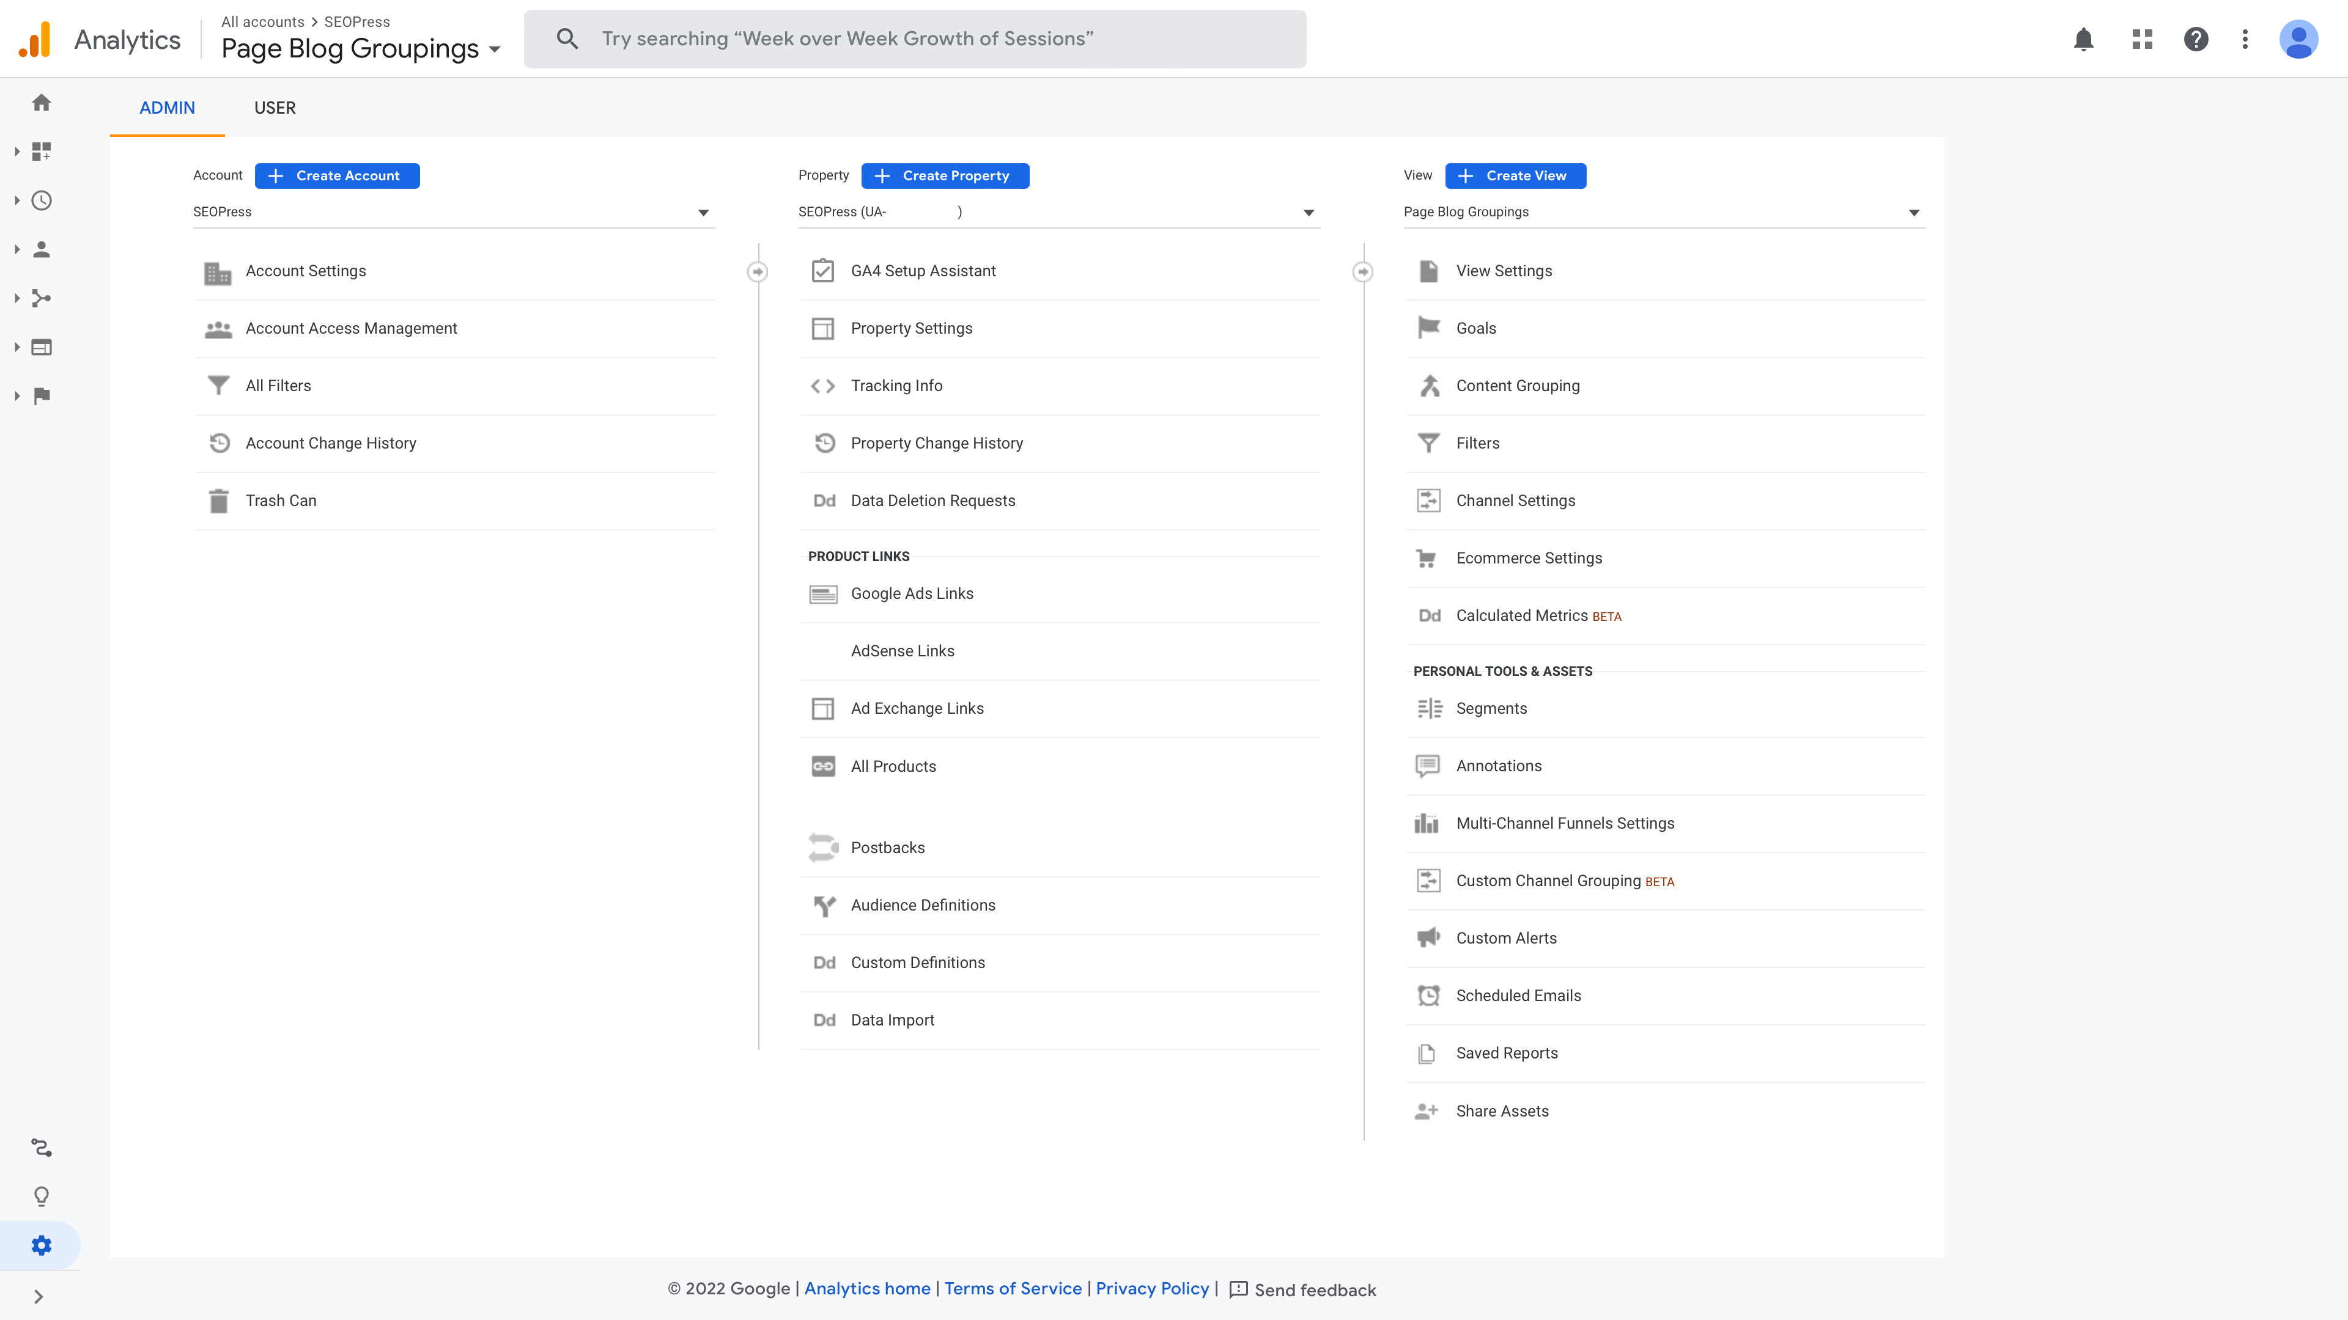Click the search magnifier icon
The image size is (2348, 1320).
pyautogui.click(x=567, y=39)
